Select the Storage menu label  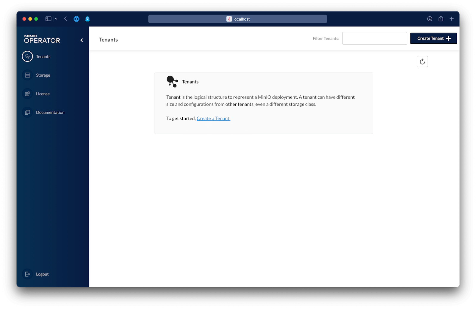point(43,75)
